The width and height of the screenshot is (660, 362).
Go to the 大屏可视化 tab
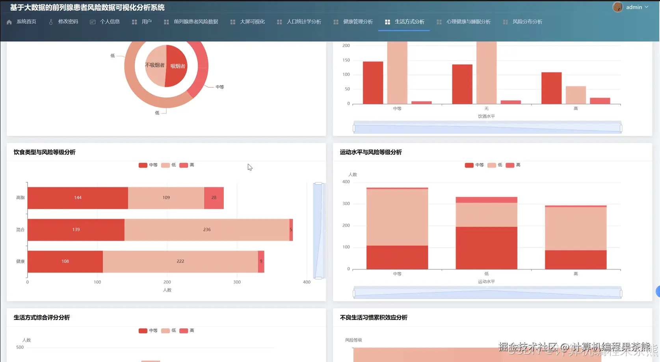click(252, 22)
